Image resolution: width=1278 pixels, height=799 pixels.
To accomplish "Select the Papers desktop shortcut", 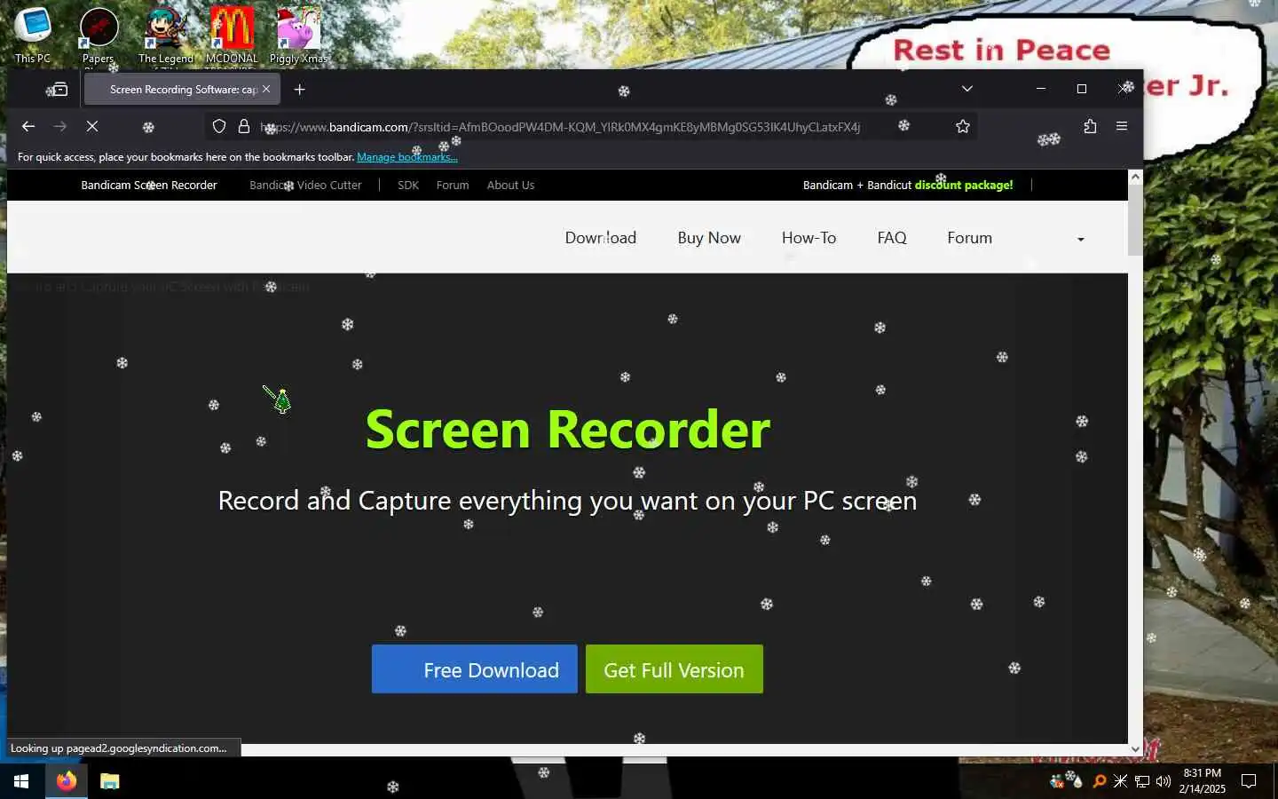I will [x=99, y=36].
